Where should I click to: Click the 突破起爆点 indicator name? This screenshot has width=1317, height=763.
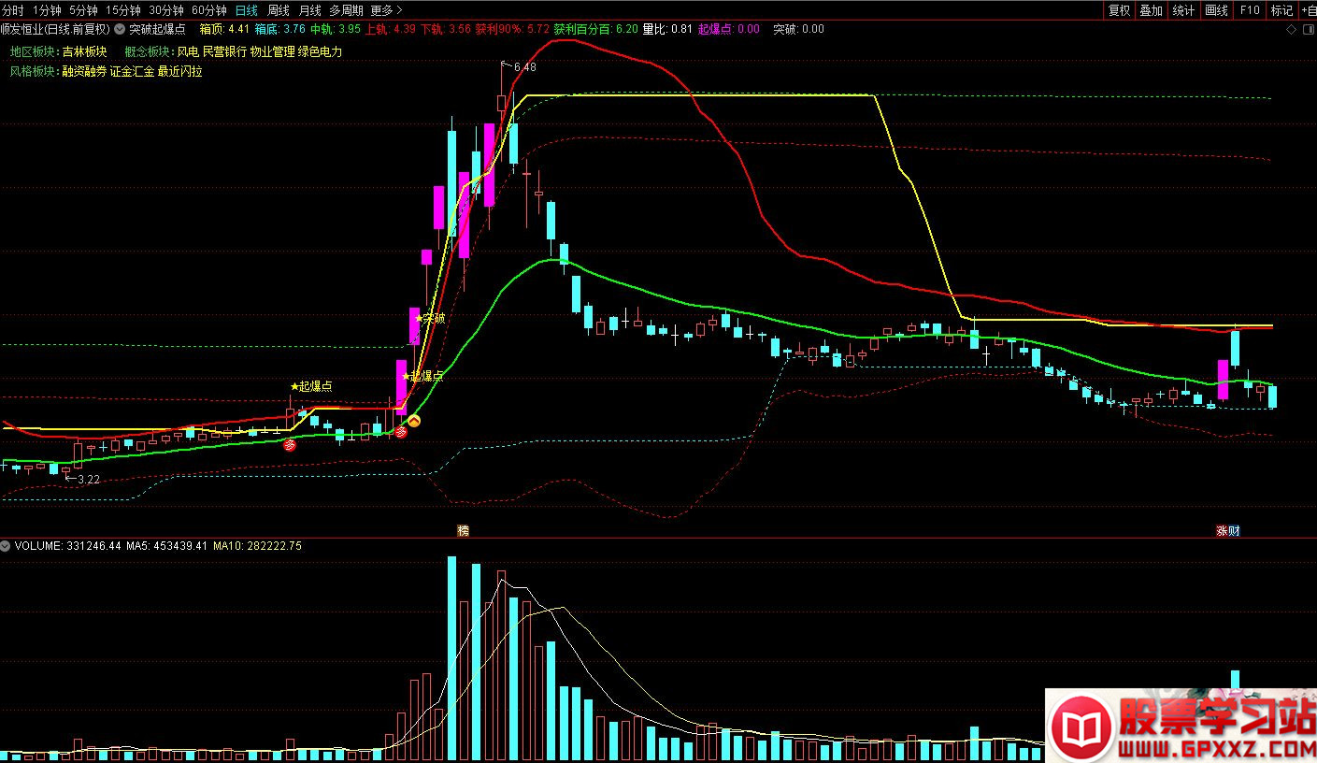[x=157, y=29]
